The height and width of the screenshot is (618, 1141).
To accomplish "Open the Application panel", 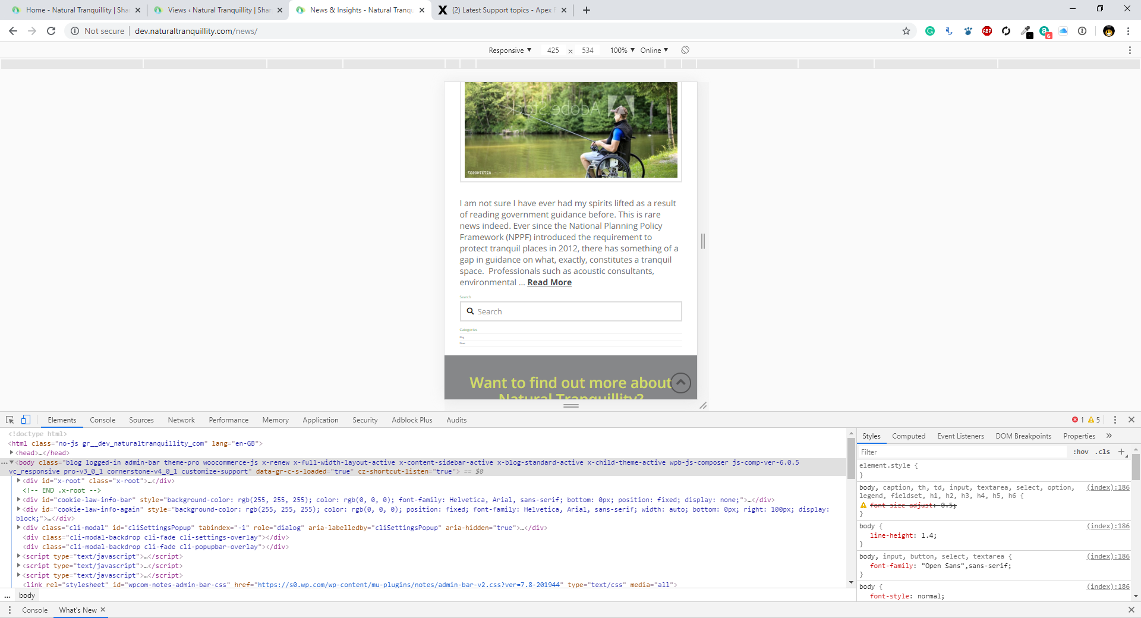I will tap(320, 420).
